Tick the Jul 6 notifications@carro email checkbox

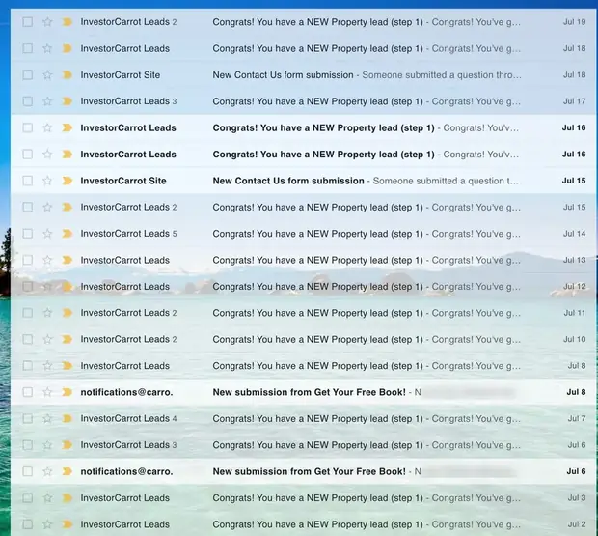(x=27, y=471)
